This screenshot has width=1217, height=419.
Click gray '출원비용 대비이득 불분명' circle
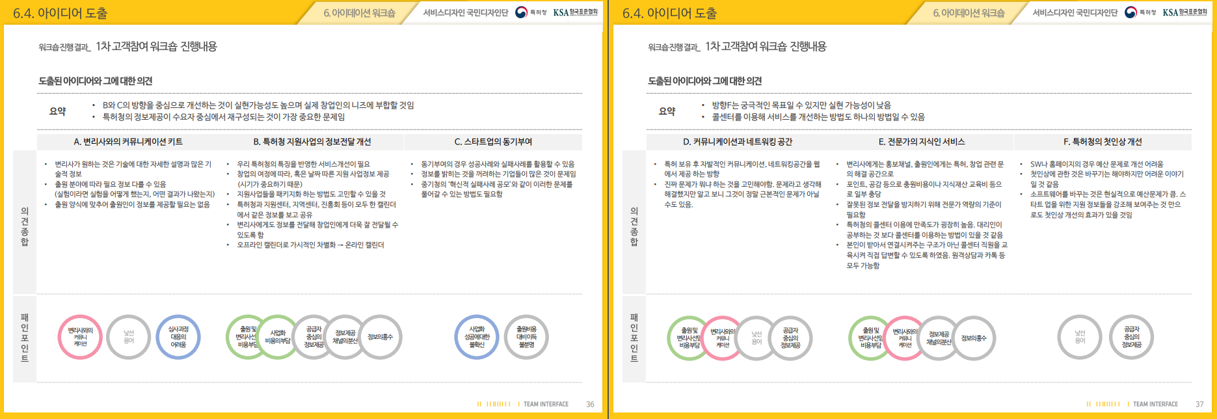click(x=526, y=337)
